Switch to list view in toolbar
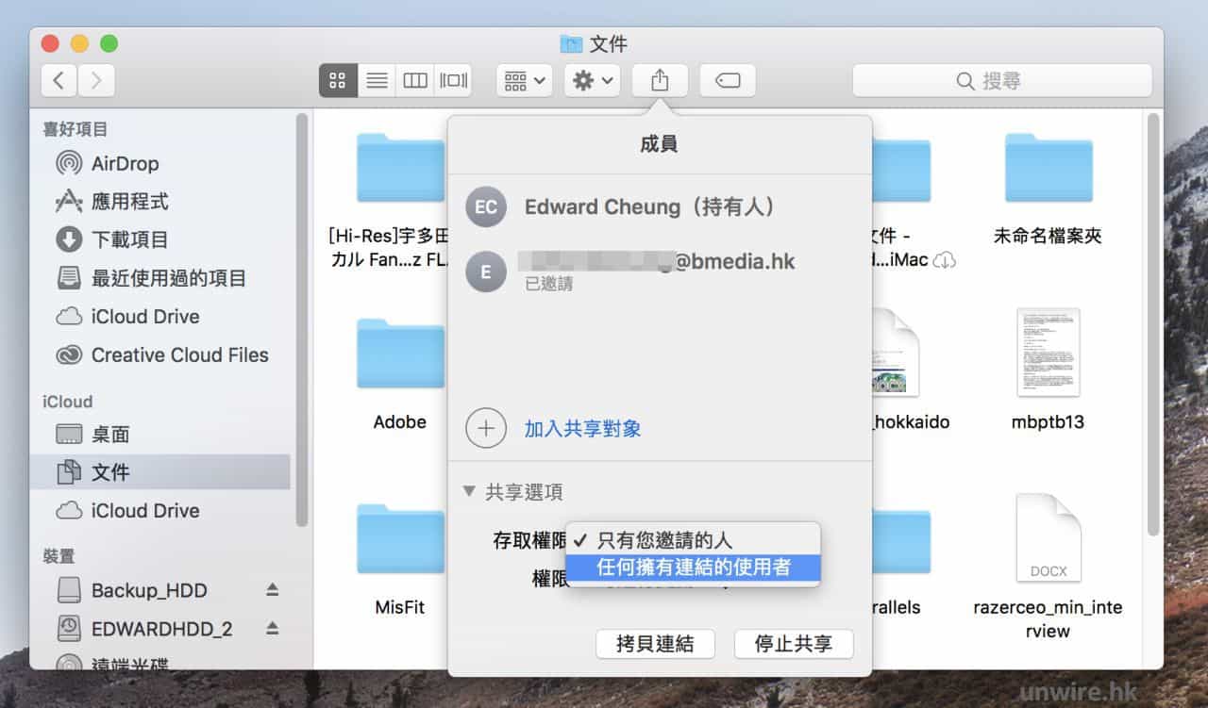This screenshot has height=708, width=1208. point(377,81)
